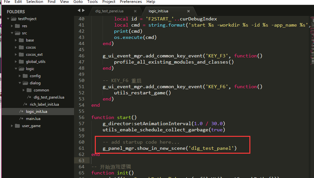The width and height of the screenshot is (314, 178).
Task: Open the Selection menu
Action: point(35,2)
